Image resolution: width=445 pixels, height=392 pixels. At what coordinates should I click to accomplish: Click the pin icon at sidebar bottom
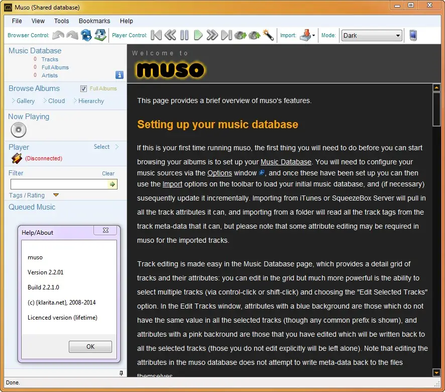point(121,373)
